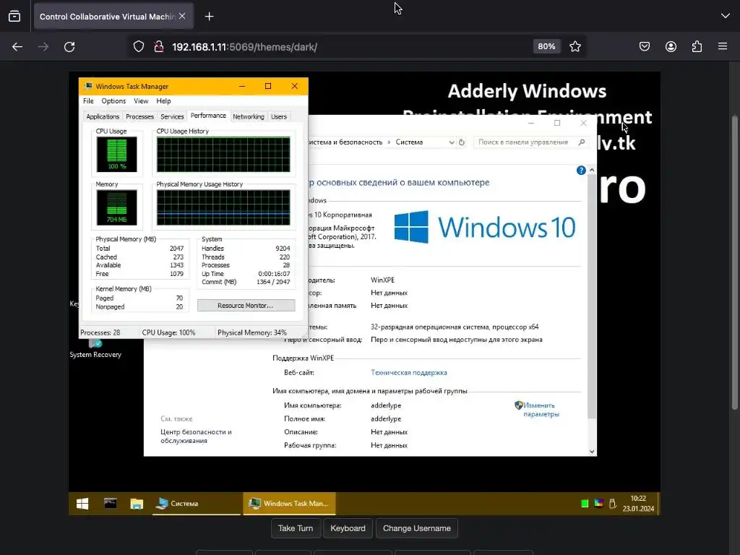Switch to Processes tab
This screenshot has height=555, width=740.
point(139,116)
